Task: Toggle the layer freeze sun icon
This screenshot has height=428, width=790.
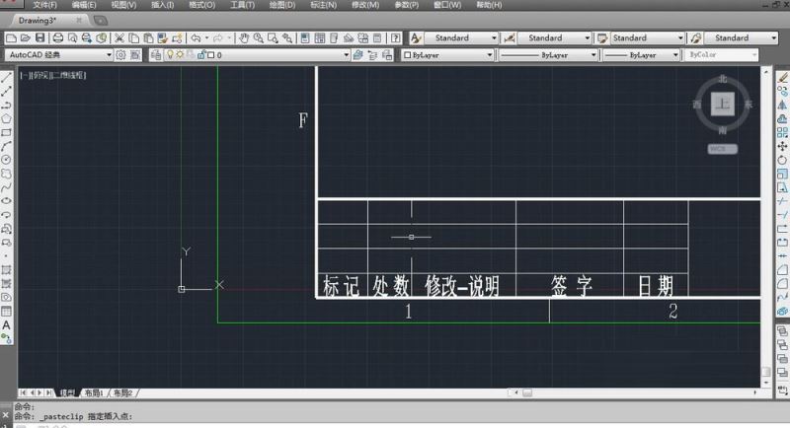Action: pos(180,55)
